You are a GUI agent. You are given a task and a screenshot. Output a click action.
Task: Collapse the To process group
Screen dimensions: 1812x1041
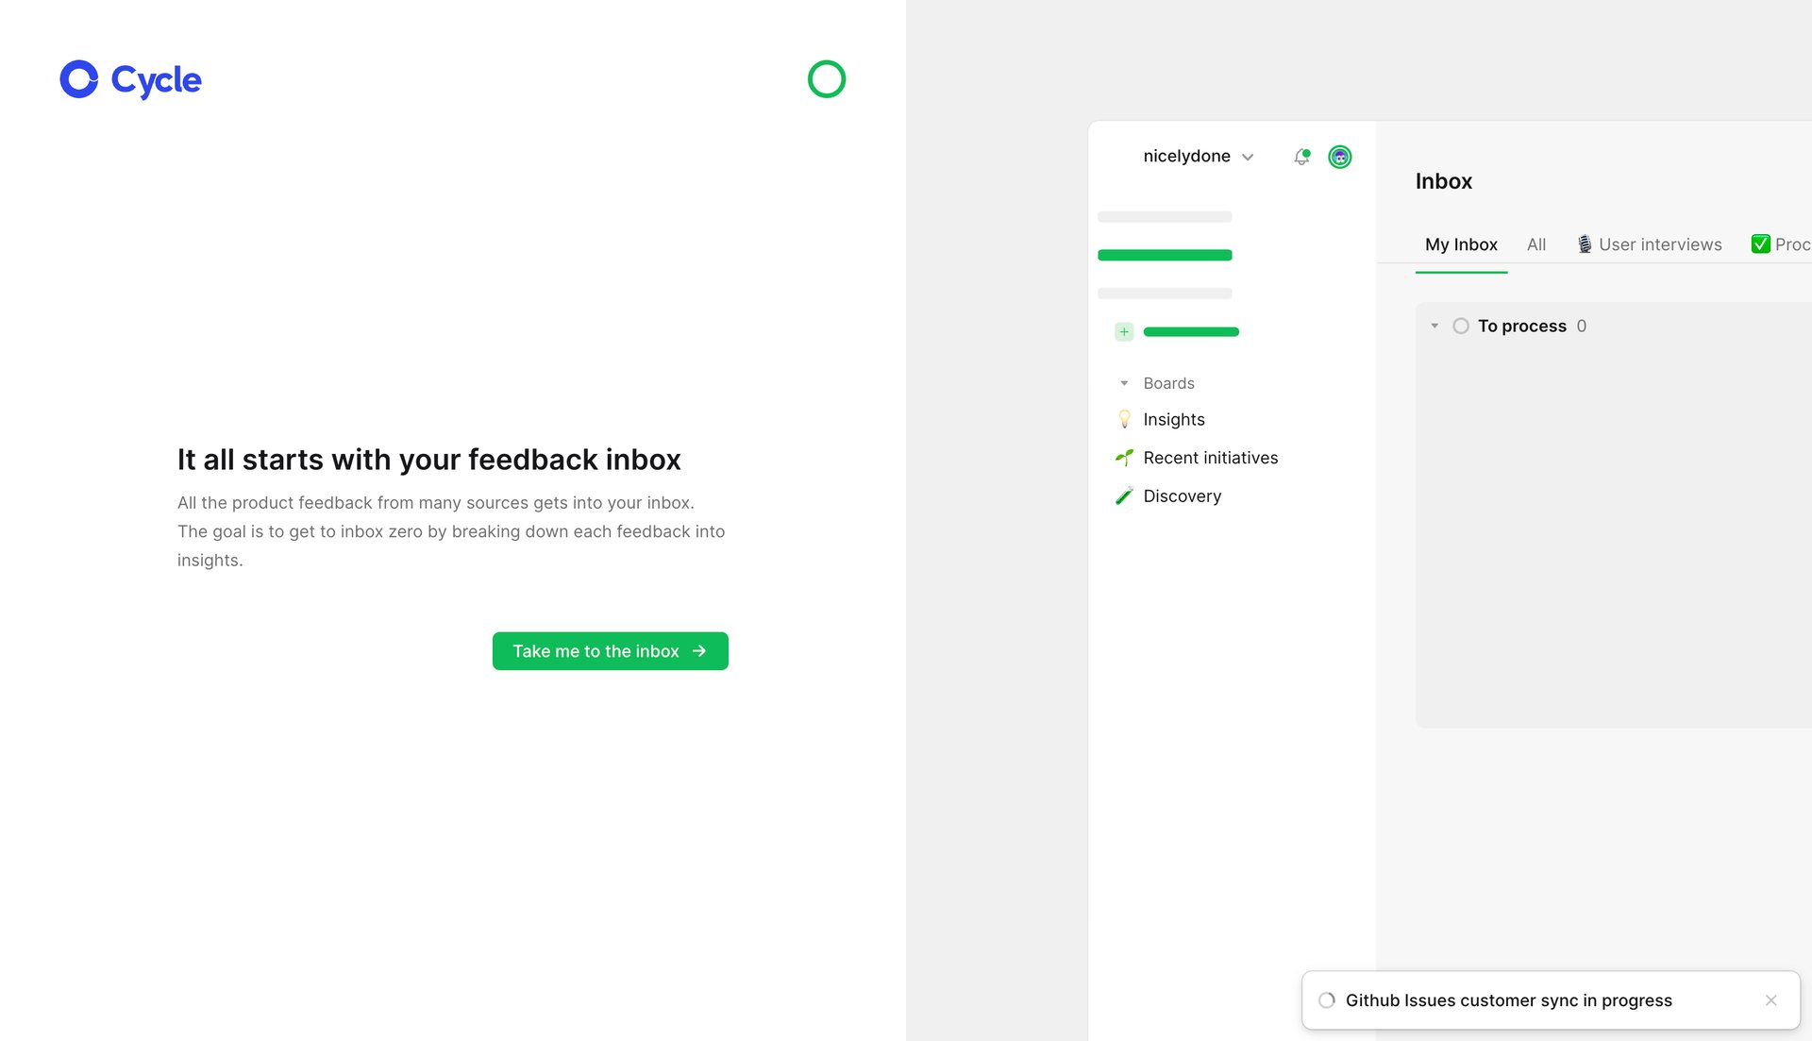[1434, 326]
